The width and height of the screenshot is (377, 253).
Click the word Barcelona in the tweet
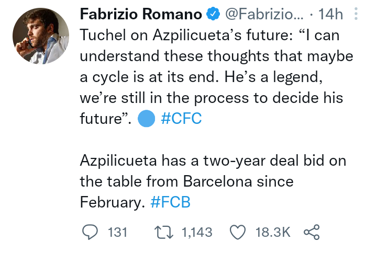[218, 181]
